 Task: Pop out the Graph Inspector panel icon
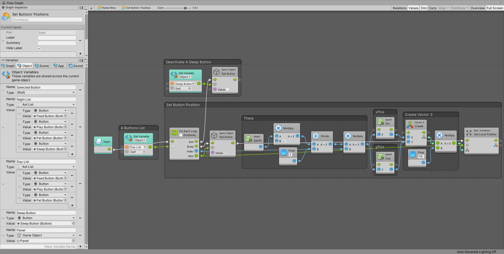[81, 8]
